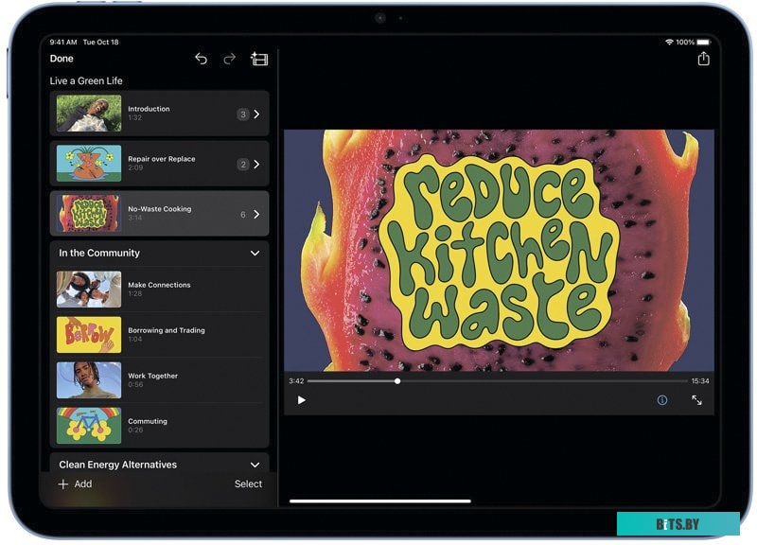
Task: Select the No-Waste Cooking item
Action: click(159, 214)
